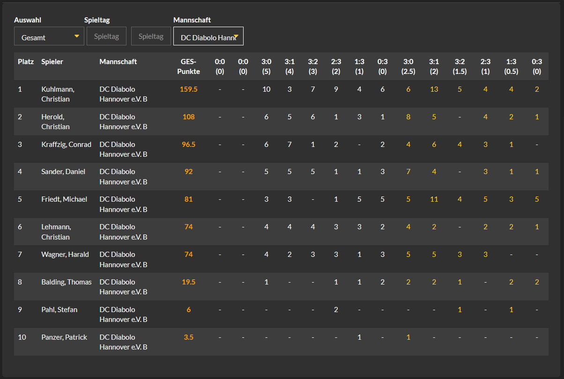564x379 pixels.
Task: Click the total points value '96.5'
Action: (189, 144)
